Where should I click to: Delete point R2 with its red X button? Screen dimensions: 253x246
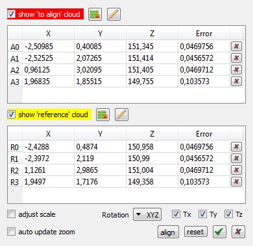click(236, 170)
